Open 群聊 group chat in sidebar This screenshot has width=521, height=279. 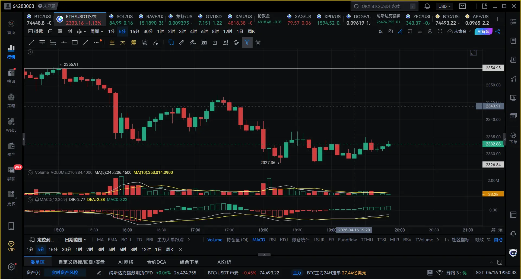11,174
